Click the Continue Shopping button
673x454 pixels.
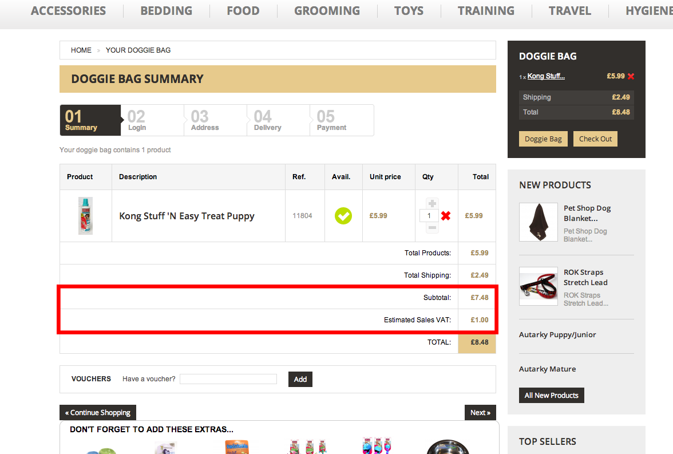[x=98, y=412]
